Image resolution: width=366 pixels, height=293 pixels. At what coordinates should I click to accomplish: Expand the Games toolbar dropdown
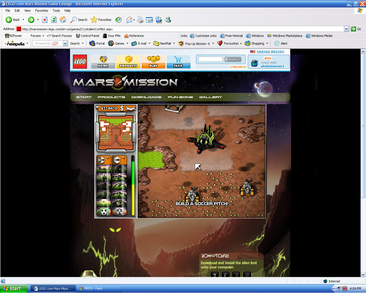click(x=127, y=43)
